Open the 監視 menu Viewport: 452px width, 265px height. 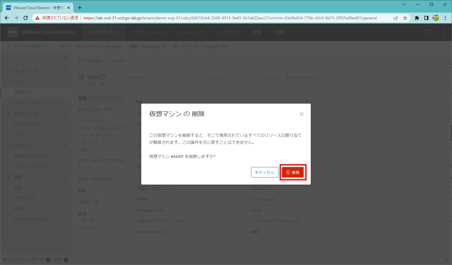[279, 32]
